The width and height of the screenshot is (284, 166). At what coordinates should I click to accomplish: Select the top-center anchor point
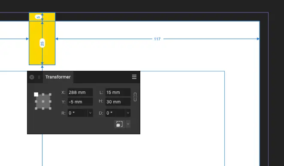click(x=43, y=94)
